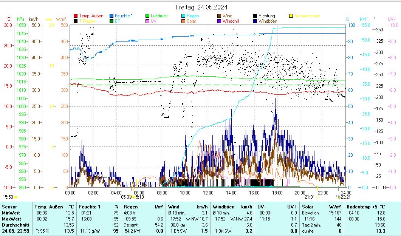
Task: Select the Solar legend label
Action: 191,21
